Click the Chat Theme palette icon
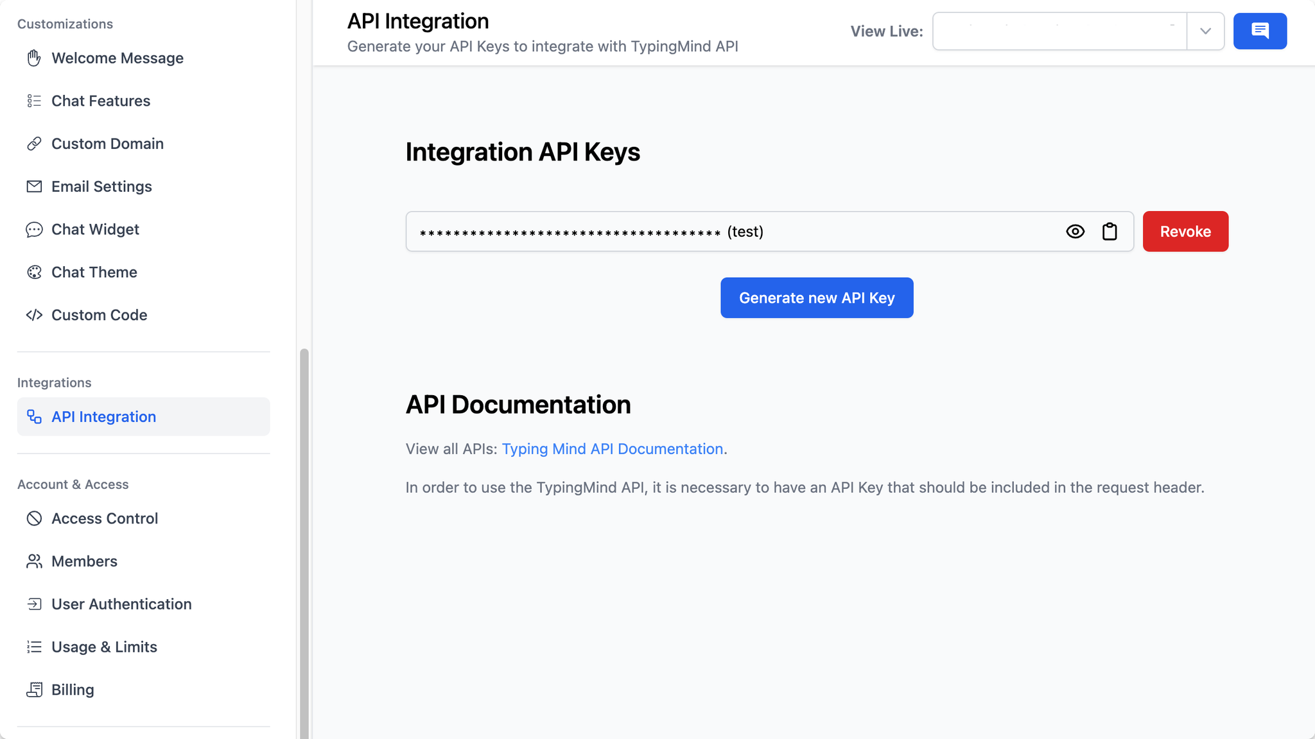This screenshot has height=739, width=1315. click(x=34, y=272)
